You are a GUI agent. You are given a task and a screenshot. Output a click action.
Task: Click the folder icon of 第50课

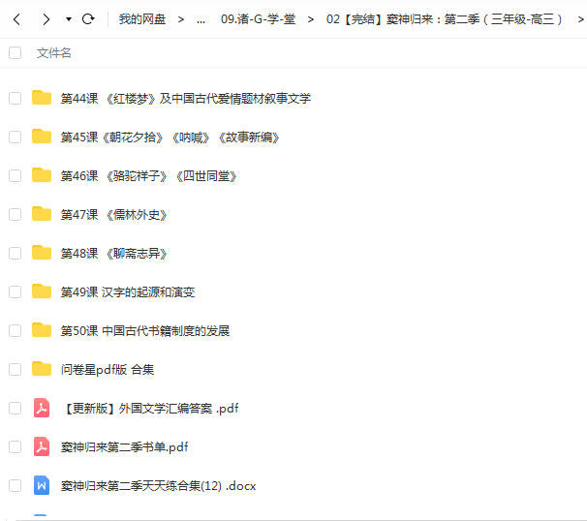[x=42, y=330]
